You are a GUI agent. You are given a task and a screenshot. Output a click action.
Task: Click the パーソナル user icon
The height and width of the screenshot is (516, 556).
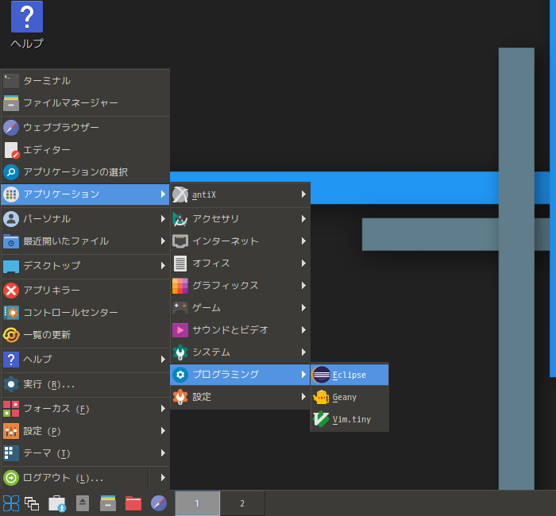pyautogui.click(x=11, y=219)
